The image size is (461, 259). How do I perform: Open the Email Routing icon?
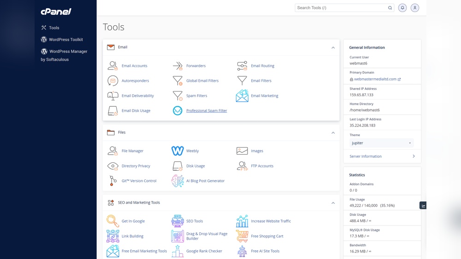242,66
